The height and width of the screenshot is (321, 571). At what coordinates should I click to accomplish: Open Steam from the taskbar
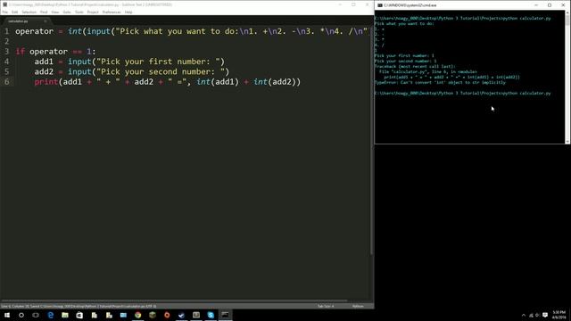tap(181, 315)
